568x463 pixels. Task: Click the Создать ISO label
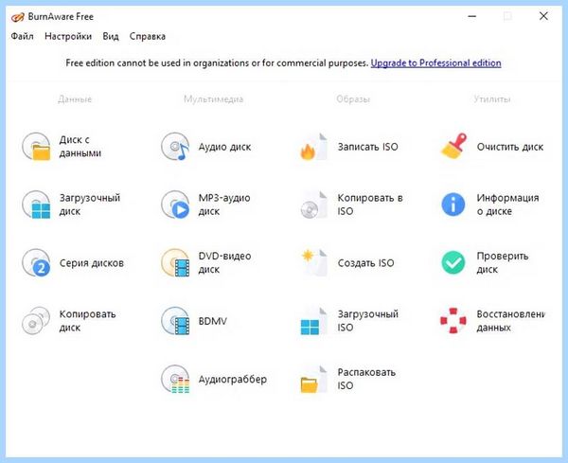click(365, 263)
